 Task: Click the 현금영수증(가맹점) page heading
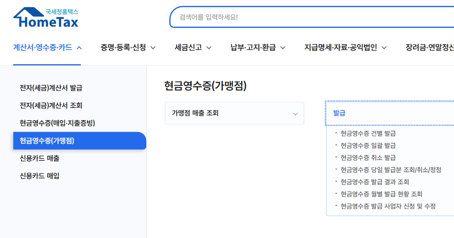(205, 86)
